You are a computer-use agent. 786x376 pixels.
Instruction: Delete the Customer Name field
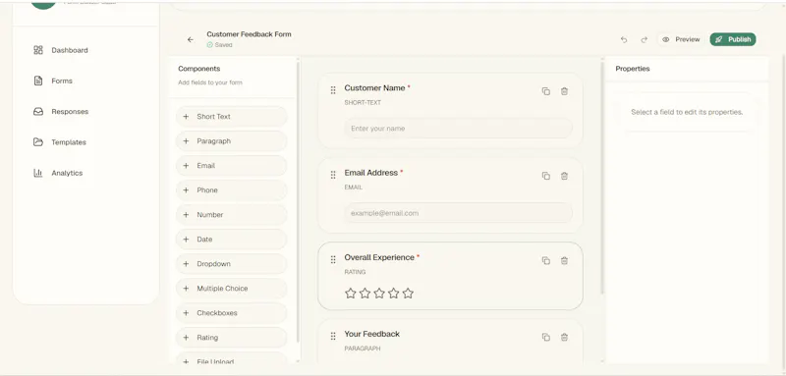[x=564, y=91]
